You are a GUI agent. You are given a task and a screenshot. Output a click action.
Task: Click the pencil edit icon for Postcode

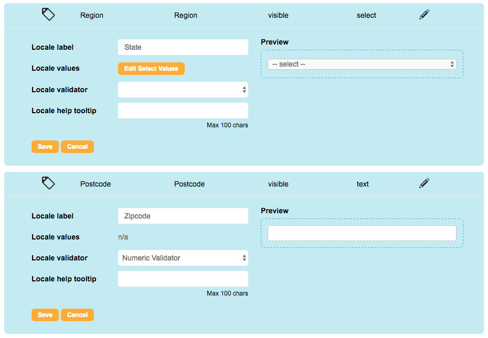424,183
